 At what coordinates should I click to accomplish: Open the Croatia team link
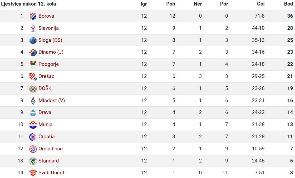coord(46,137)
